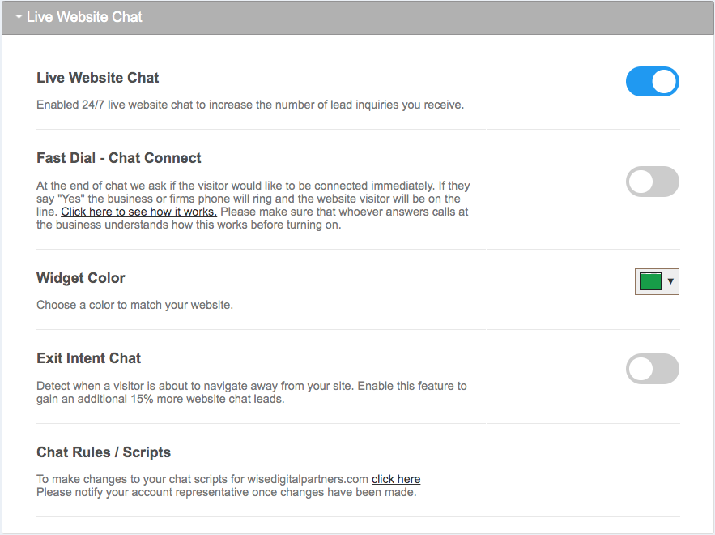Enable Fast Dial - Chat Connect toggle

point(652,182)
